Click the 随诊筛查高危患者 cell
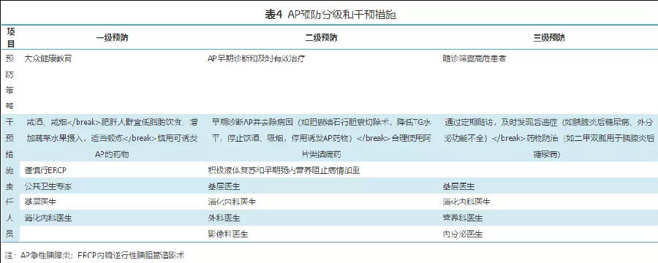The image size is (658, 263). (x=474, y=58)
